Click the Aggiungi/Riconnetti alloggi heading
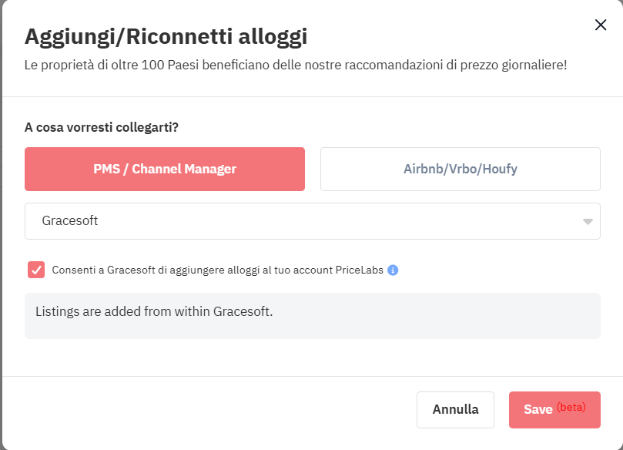 [x=166, y=36]
